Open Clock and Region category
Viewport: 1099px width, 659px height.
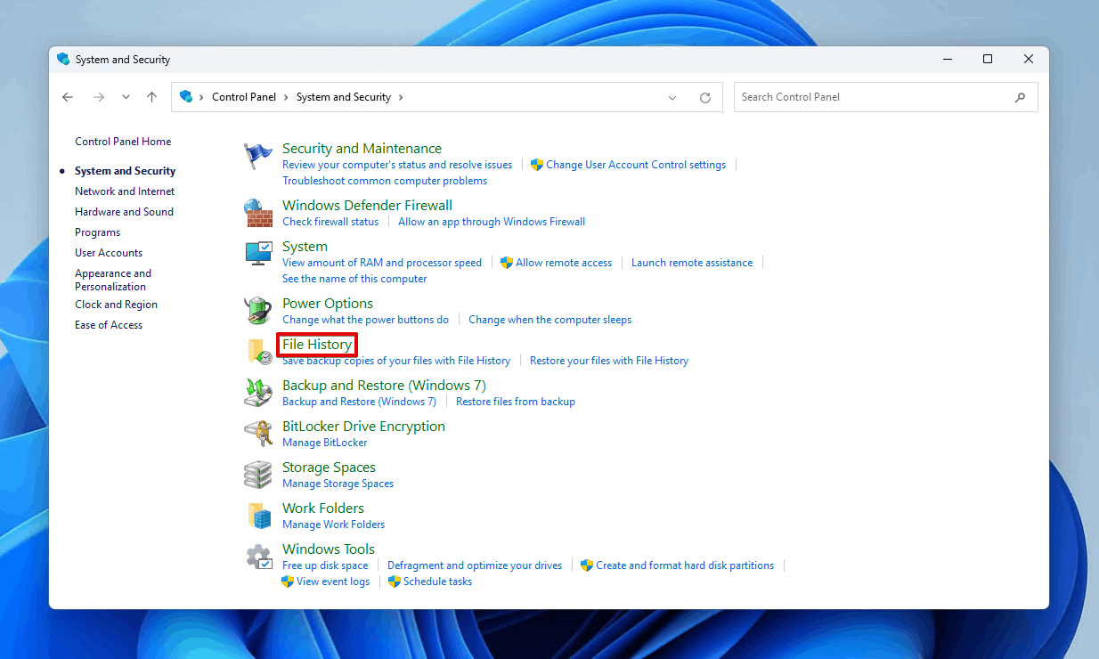click(x=116, y=305)
